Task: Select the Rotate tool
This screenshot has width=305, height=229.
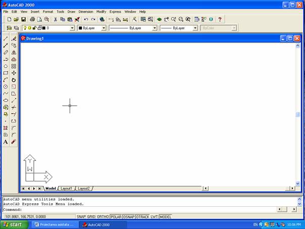Action: (14, 80)
